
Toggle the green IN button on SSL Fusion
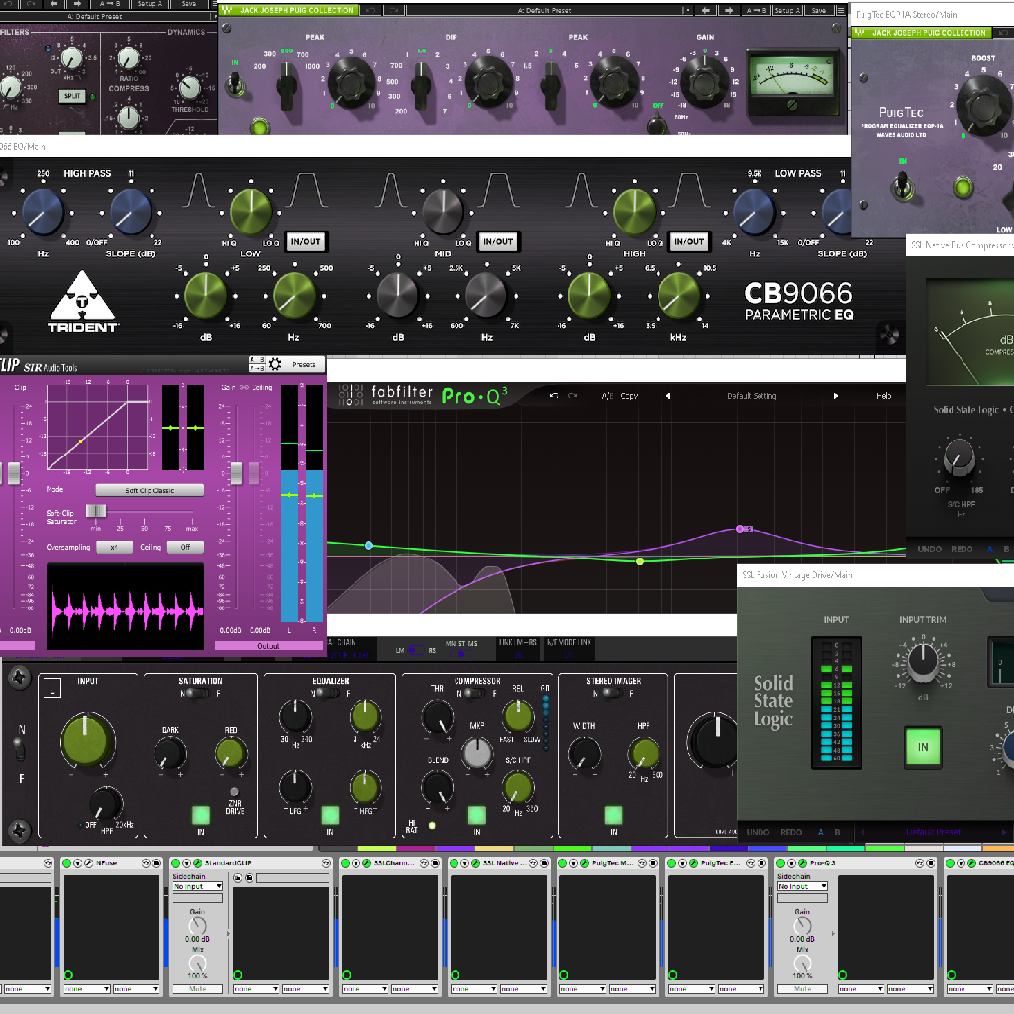click(x=923, y=747)
